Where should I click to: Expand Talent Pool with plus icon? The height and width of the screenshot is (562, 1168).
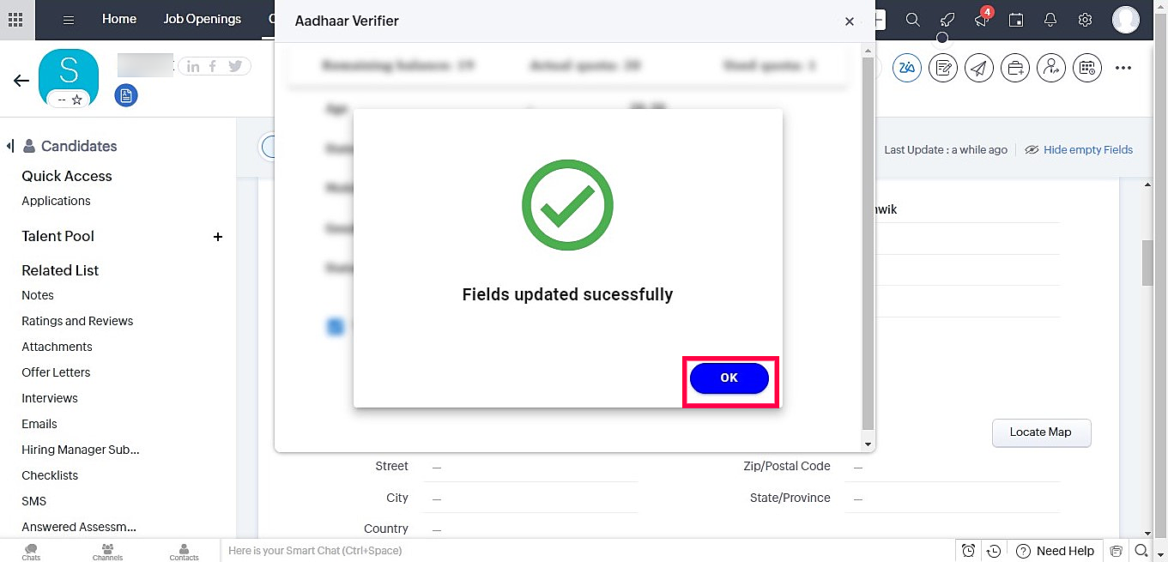point(218,237)
